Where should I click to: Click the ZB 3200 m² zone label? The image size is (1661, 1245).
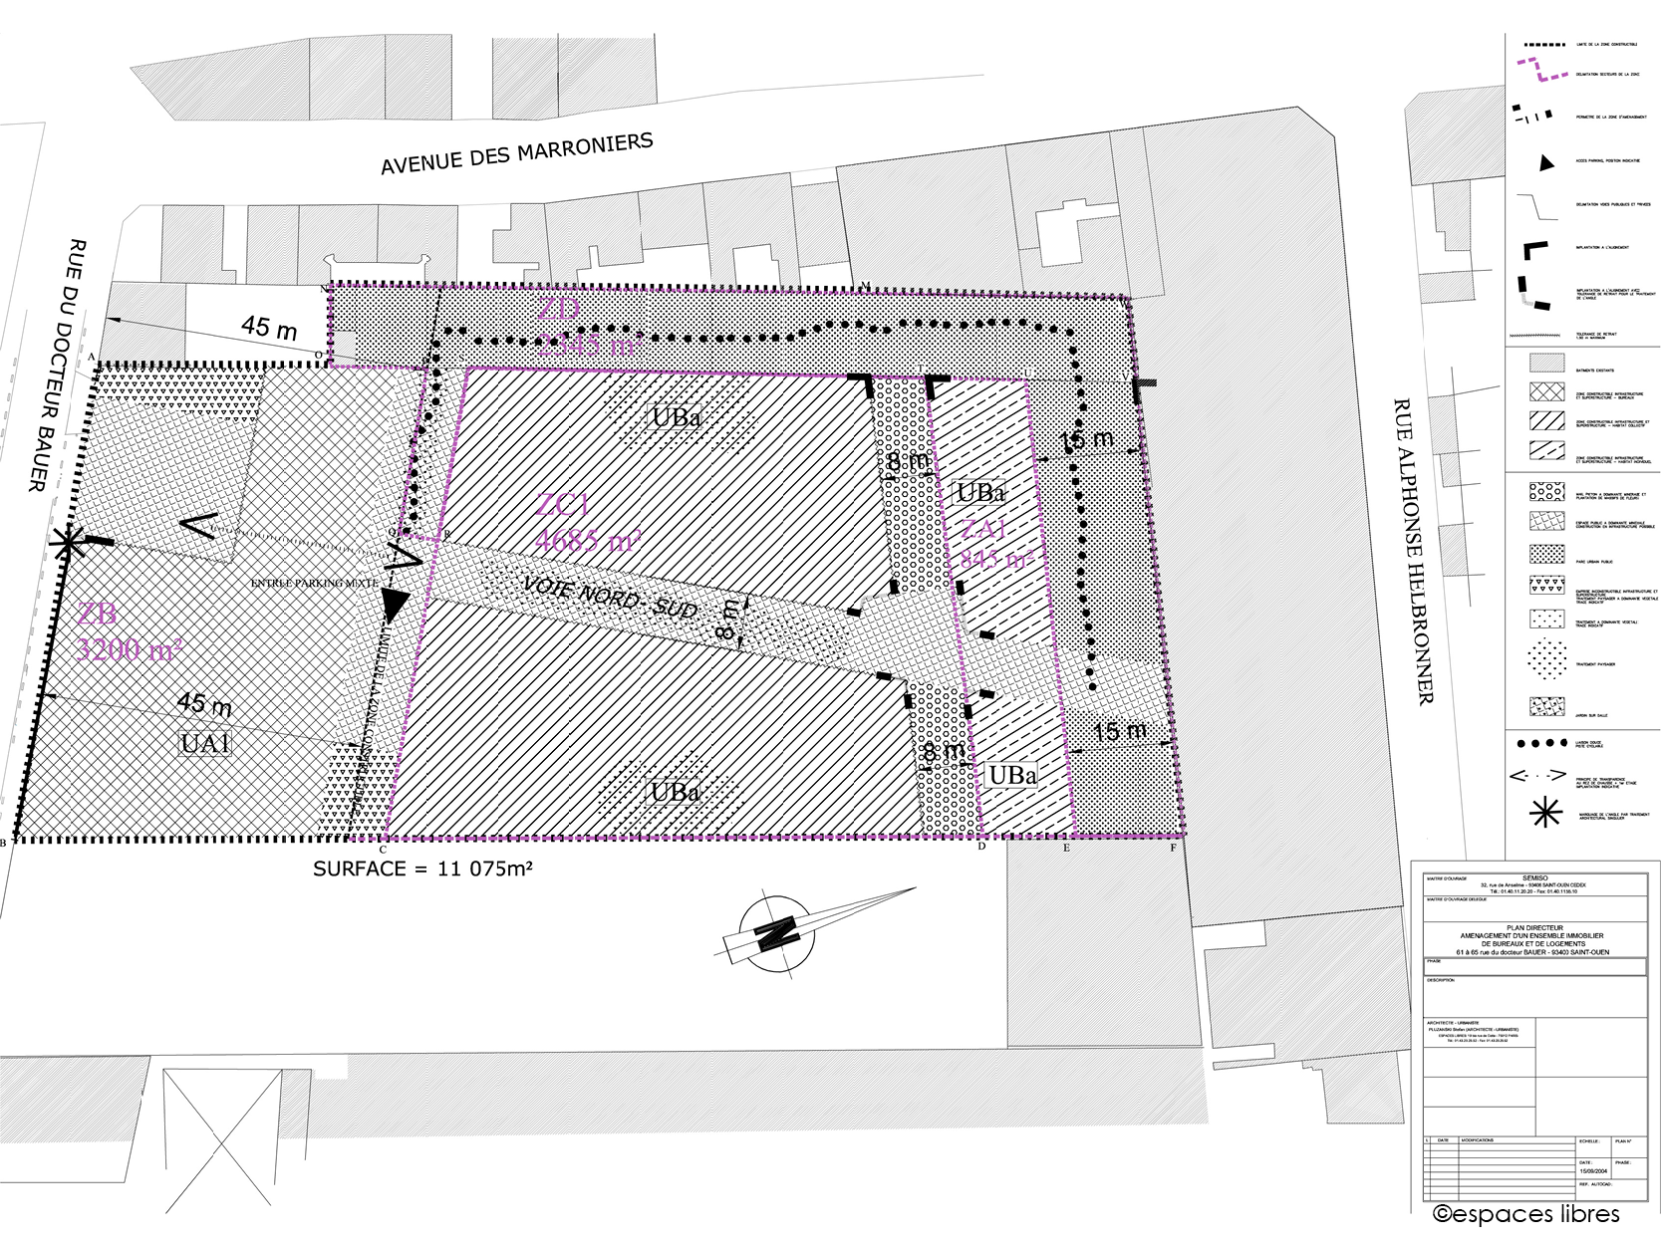click(x=128, y=633)
